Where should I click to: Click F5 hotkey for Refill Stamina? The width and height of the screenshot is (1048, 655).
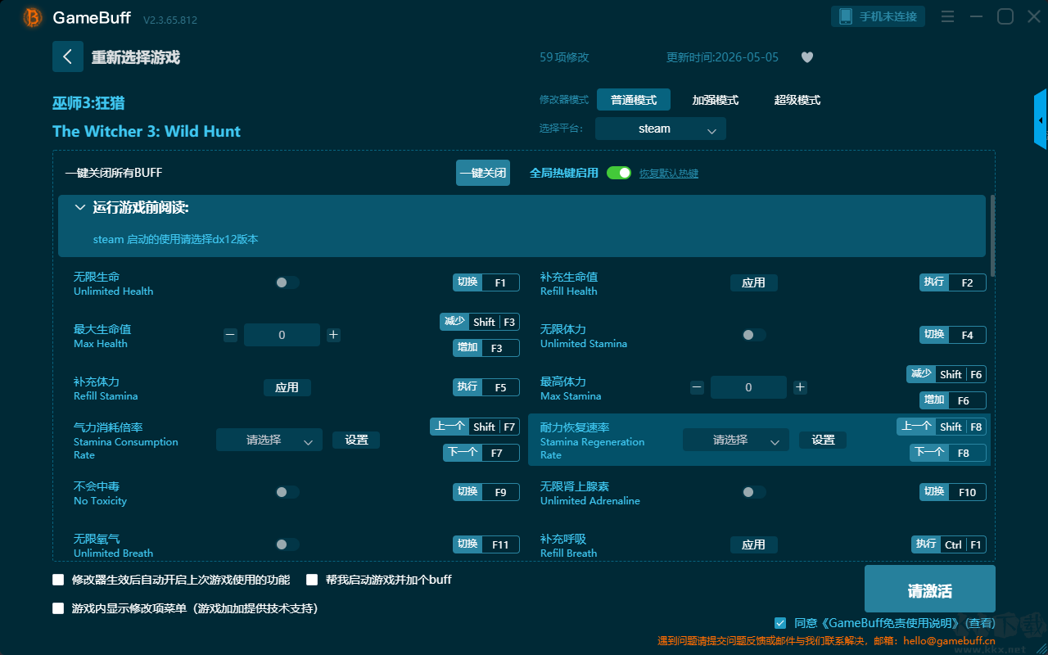click(486, 387)
